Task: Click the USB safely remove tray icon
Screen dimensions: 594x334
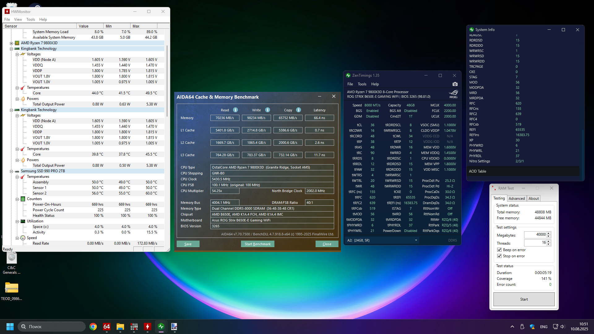Action: [x=522, y=327]
